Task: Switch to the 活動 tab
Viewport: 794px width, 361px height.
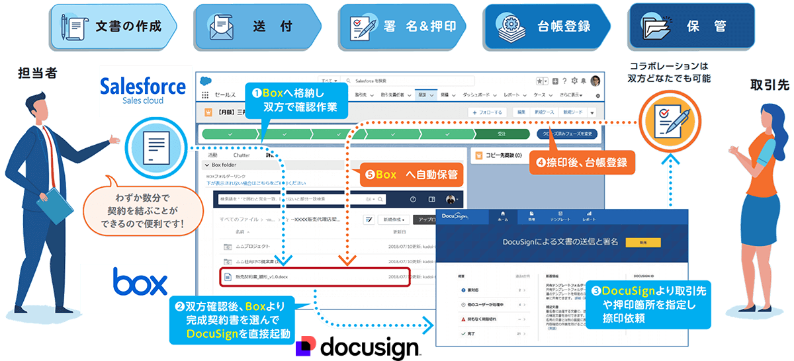Action: click(x=212, y=155)
